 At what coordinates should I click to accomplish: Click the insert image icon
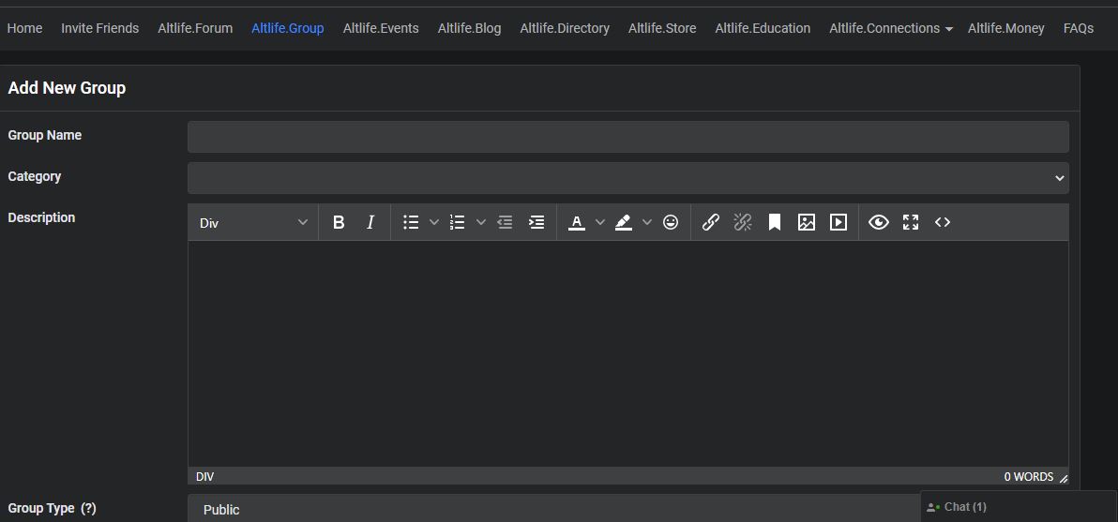click(807, 222)
